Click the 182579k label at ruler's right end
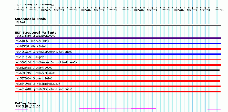Image resolution: width=228 pixels, height=112 pixels. click(219, 10)
